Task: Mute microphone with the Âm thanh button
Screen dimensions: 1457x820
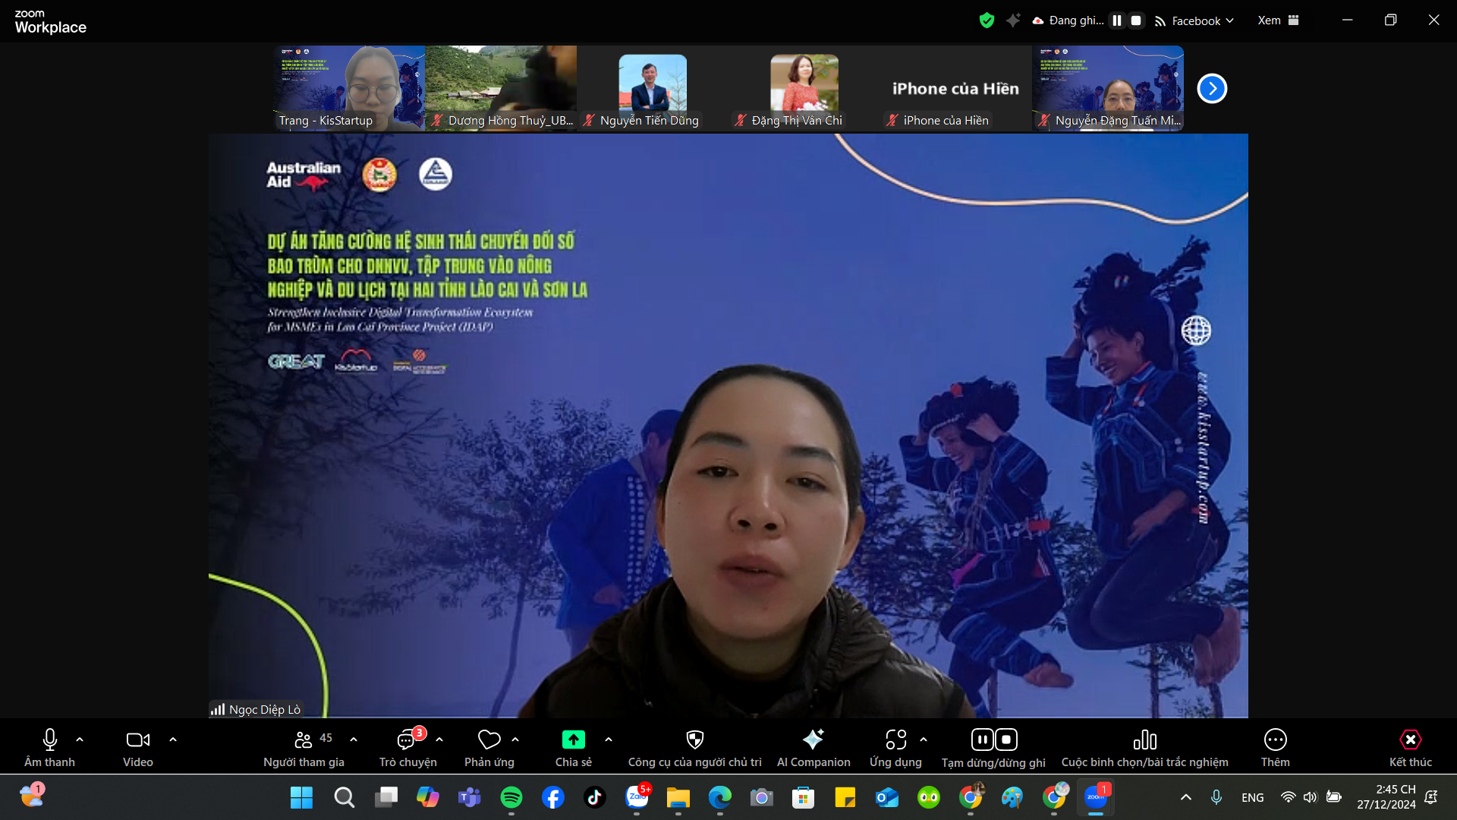Action: (x=49, y=748)
